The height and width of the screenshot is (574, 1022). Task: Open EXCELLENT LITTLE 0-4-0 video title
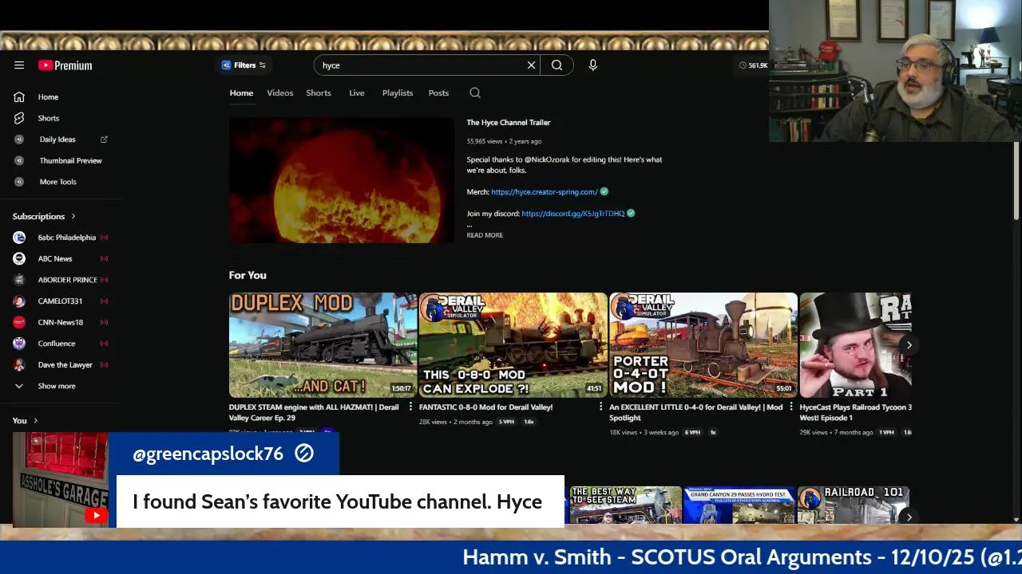pyautogui.click(x=695, y=412)
